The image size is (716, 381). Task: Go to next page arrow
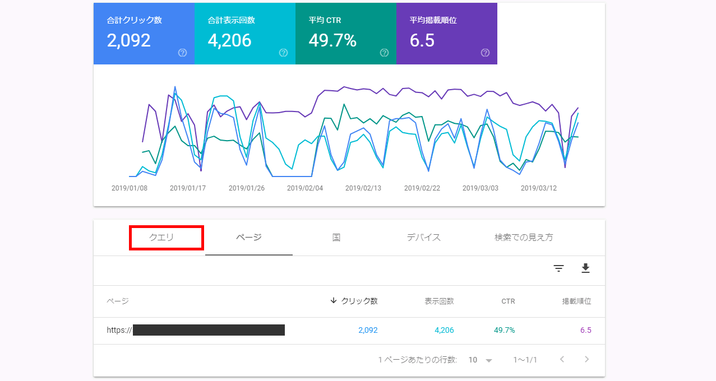point(586,359)
